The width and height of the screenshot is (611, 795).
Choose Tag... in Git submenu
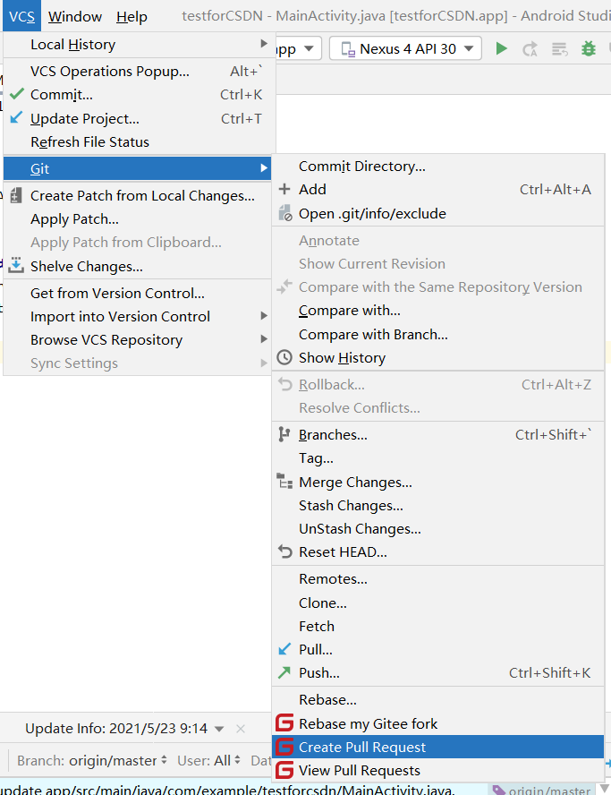tap(438, 458)
